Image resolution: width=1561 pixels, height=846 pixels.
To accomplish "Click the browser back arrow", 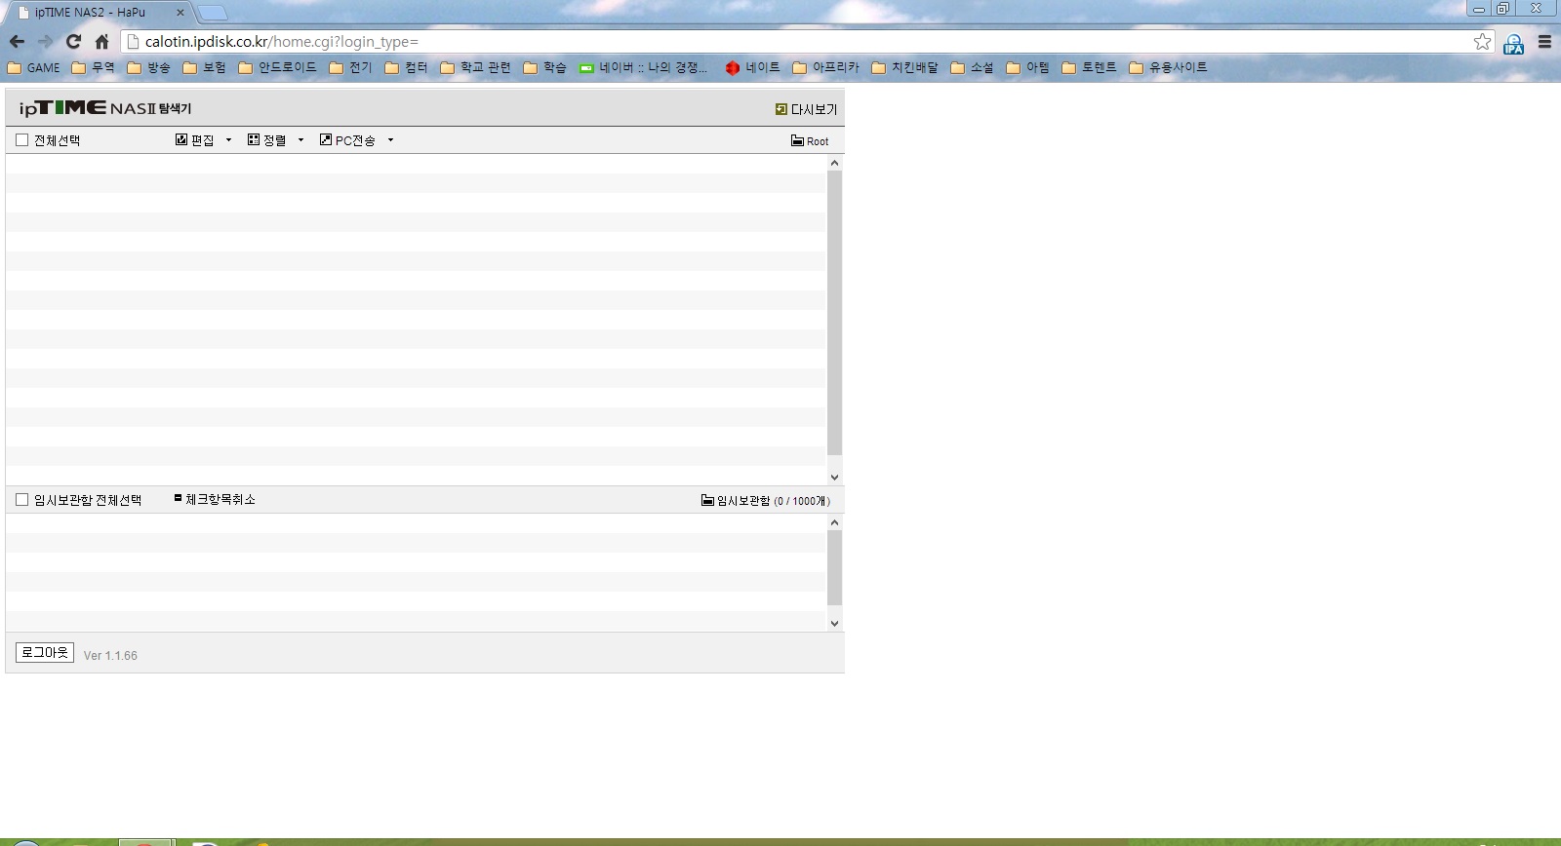I will point(17,42).
